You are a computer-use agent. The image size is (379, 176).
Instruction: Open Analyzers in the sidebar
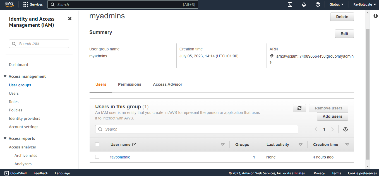click(x=23, y=164)
